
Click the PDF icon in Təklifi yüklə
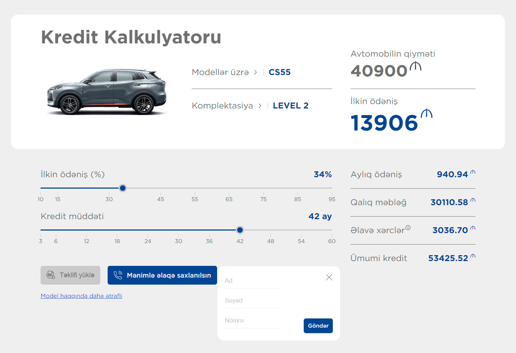(x=50, y=275)
